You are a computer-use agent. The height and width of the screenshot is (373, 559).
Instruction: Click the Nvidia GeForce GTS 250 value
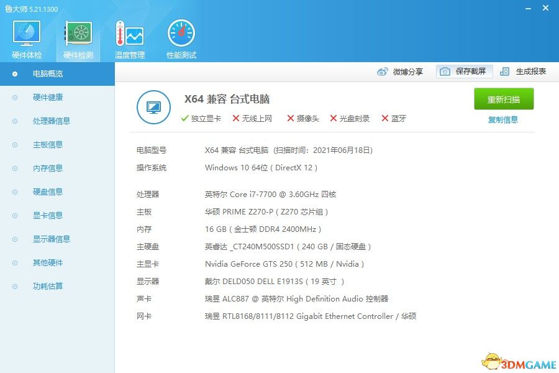coord(284,264)
